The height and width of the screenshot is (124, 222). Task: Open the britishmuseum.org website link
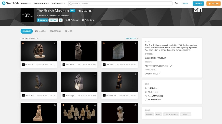pos(156,66)
